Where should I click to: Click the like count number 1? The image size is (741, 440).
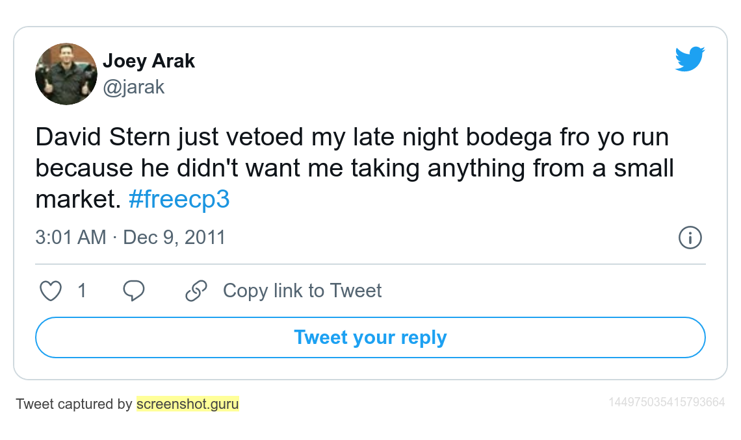[82, 291]
